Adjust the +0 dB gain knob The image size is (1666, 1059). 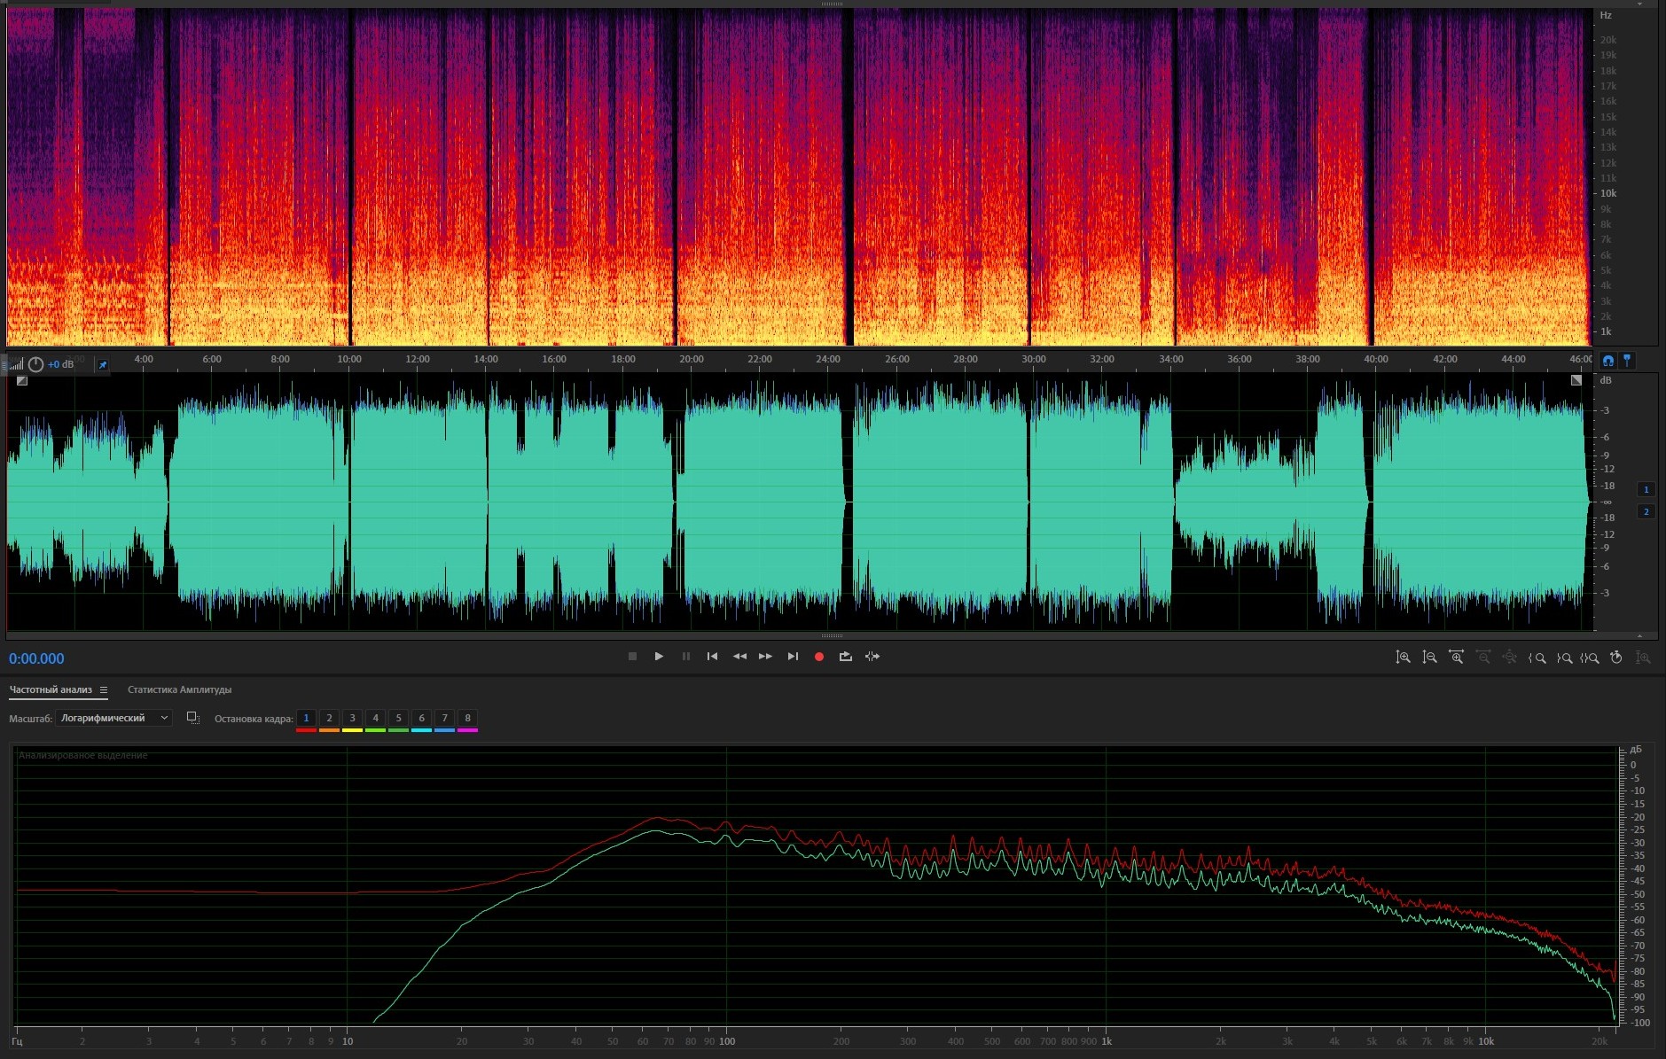[35, 364]
